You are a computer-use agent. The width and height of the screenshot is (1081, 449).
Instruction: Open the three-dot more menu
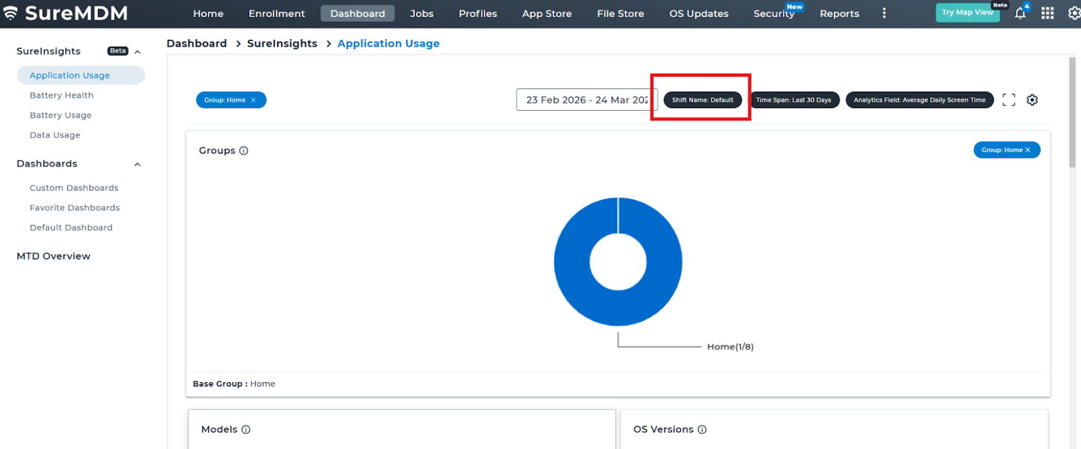[884, 14]
